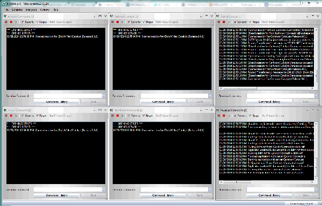Toggle the Regex filter in the top-right console
This screenshot has width=322, height=206.
tap(254, 22)
